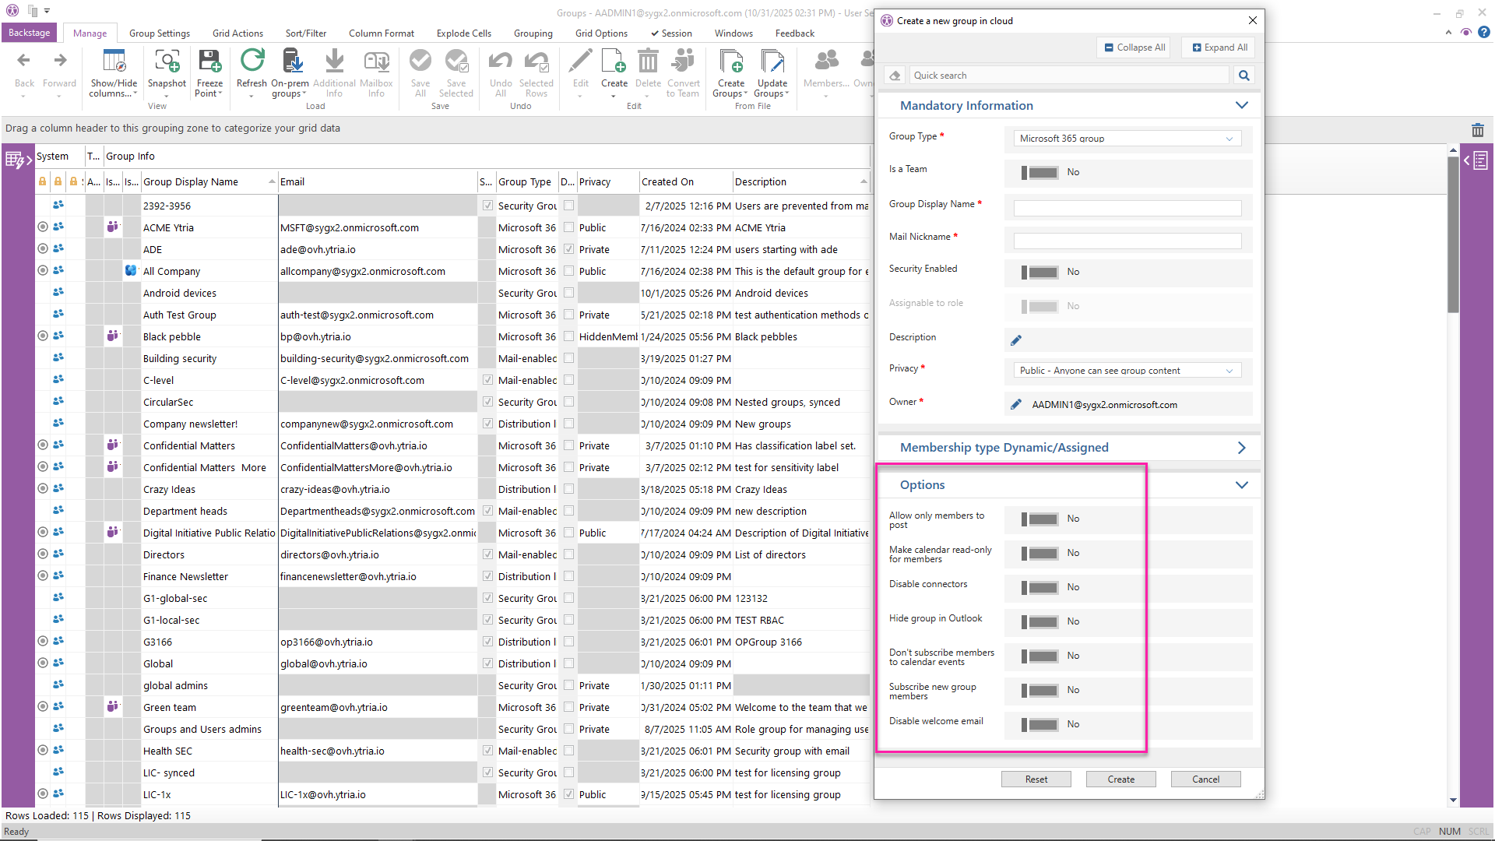
Task: Toggle the Disable welcome email switch
Action: pos(1040,724)
